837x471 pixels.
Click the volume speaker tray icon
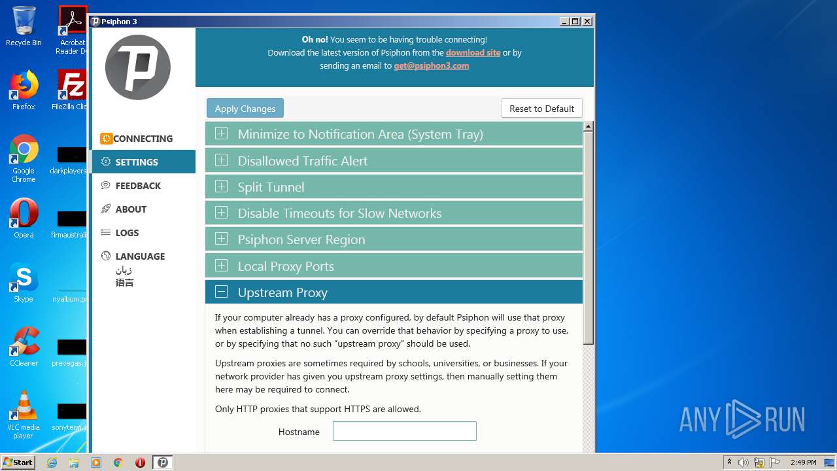(743, 462)
